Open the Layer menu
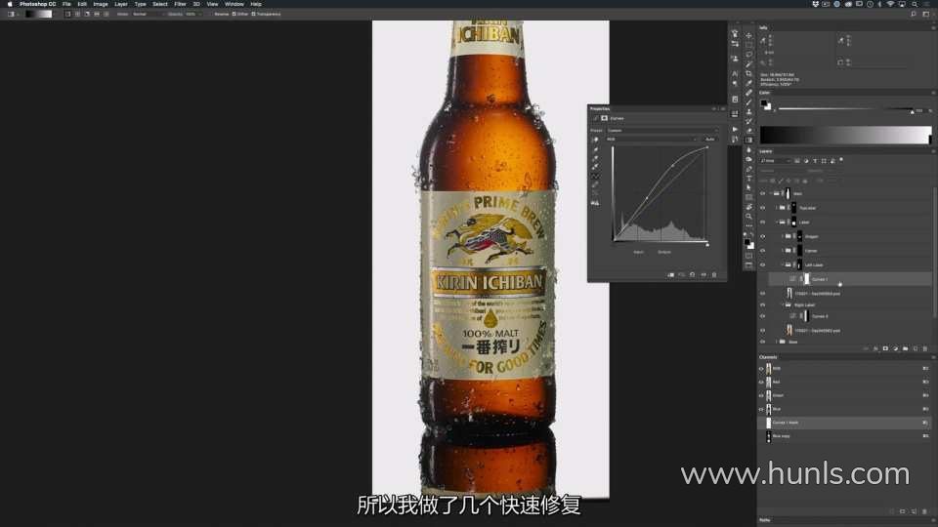 121,4
